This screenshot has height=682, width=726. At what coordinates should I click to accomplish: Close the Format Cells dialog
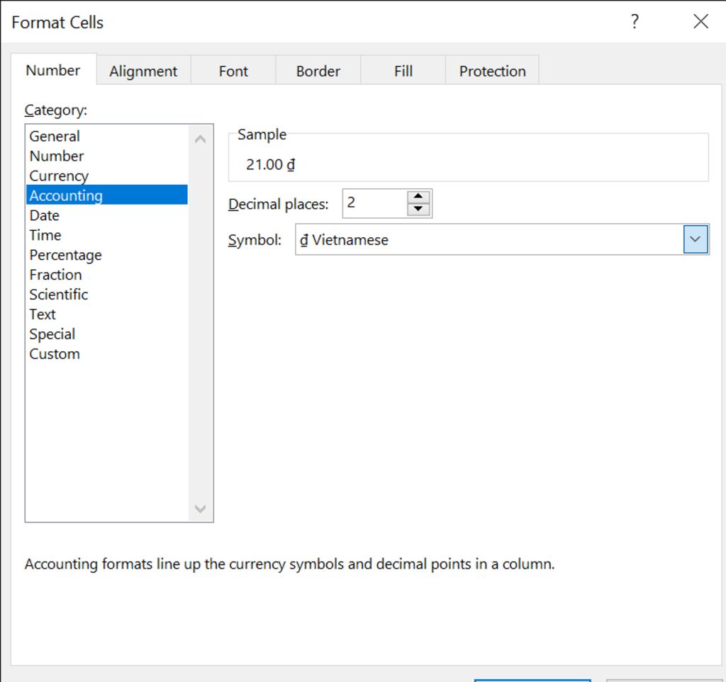[700, 22]
